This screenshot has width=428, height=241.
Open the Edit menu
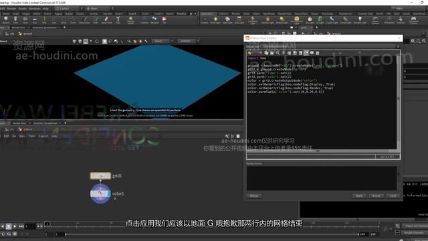pyautogui.click(x=3, y=9)
